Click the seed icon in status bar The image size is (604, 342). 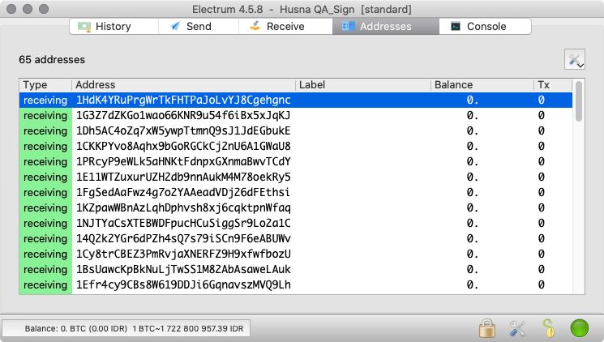[x=548, y=328]
